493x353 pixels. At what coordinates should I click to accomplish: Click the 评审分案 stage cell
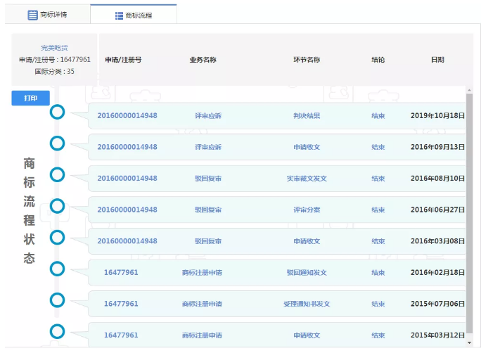click(307, 210)
